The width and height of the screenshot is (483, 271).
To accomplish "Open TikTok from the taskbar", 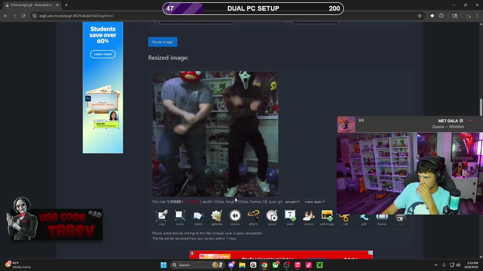I will (x=309, y=265).
